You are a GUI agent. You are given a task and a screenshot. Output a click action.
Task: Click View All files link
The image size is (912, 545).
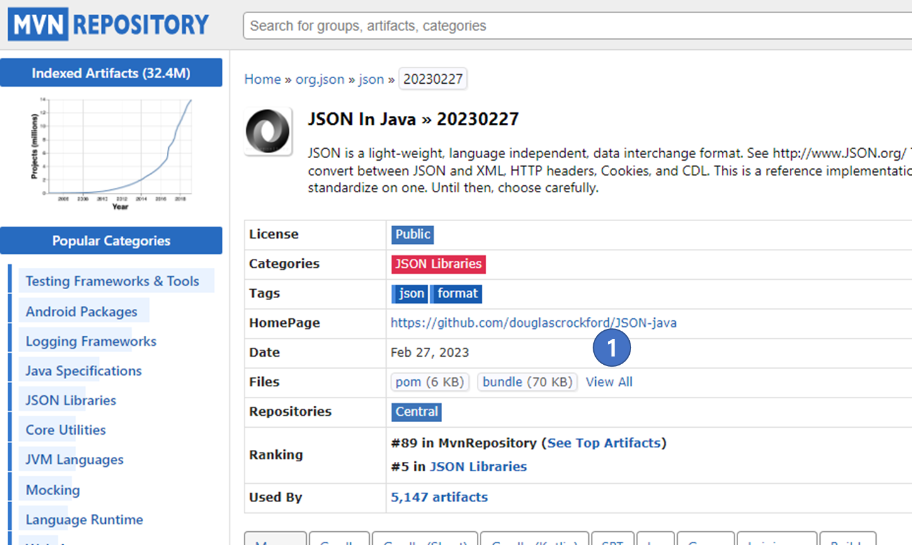coord(609,382)
